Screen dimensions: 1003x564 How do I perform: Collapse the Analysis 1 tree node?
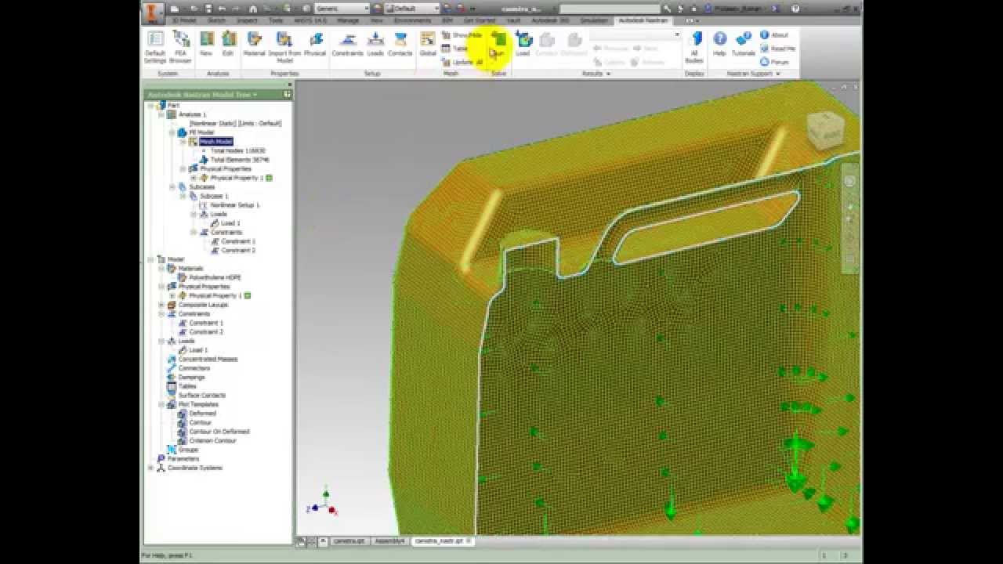coord(161,114)
